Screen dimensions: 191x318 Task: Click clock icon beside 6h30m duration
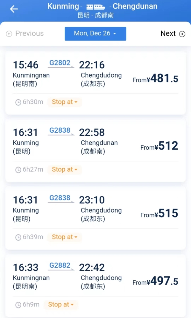(x=18, y=102)
